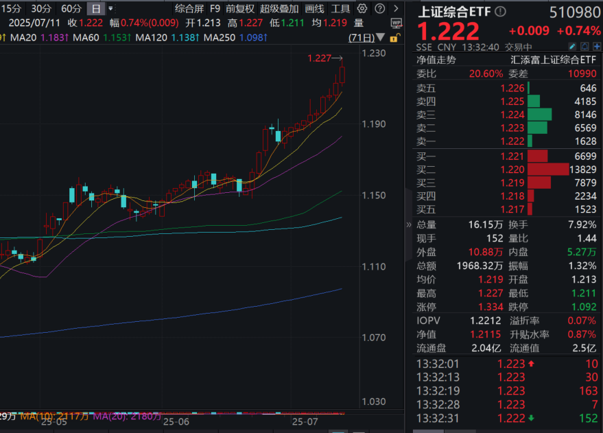Click the right chevron at toolbar end
The image size is (603, 433).
tap(397, 8)
